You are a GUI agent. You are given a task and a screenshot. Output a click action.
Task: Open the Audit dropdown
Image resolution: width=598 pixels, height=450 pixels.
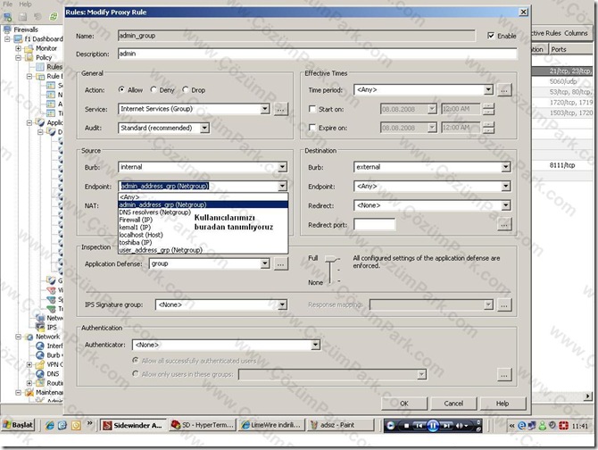204,128
